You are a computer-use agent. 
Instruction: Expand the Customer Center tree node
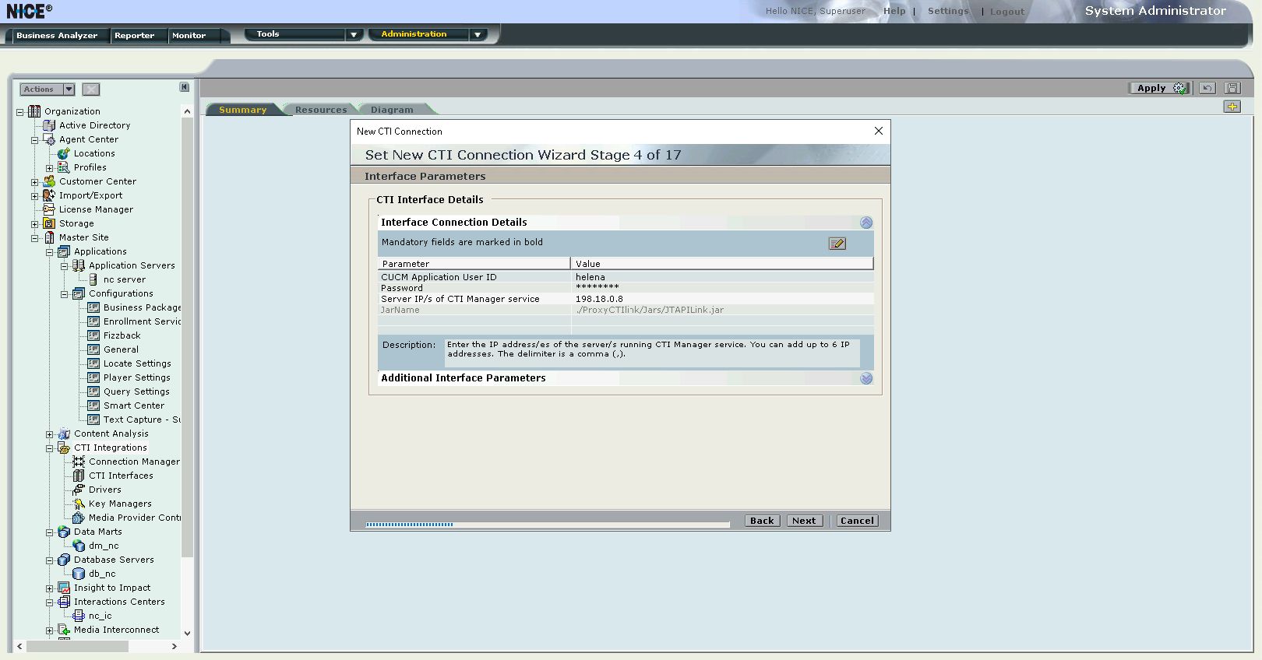coord(35,182)
